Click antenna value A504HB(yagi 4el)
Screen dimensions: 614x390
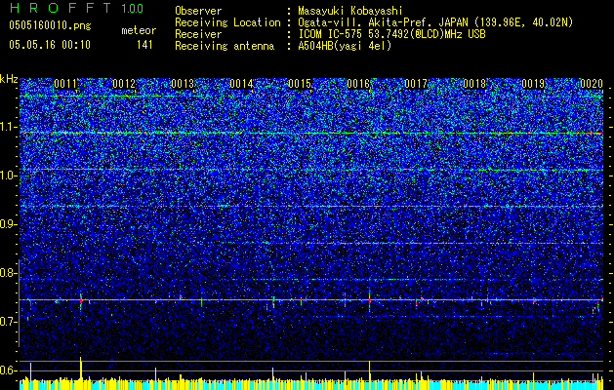point(345,46)
